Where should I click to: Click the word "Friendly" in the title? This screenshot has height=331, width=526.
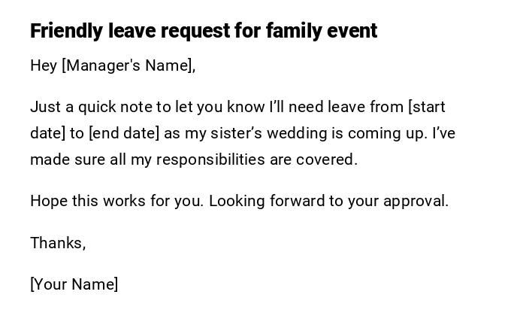(x=66, y=31)
